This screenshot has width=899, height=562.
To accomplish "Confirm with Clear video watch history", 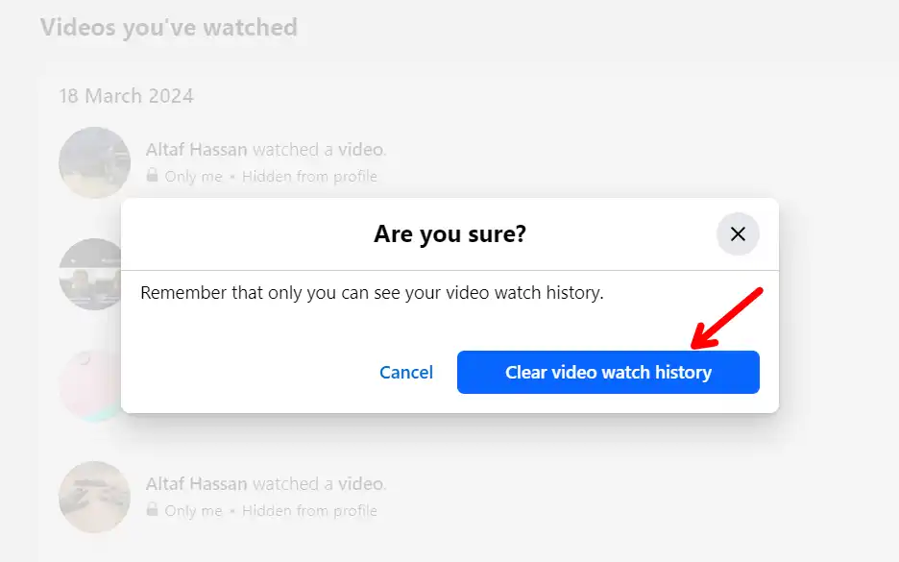I will [608, 372].
